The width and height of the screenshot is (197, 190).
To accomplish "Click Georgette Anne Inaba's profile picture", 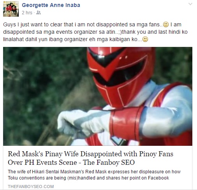I will point(11,9).
